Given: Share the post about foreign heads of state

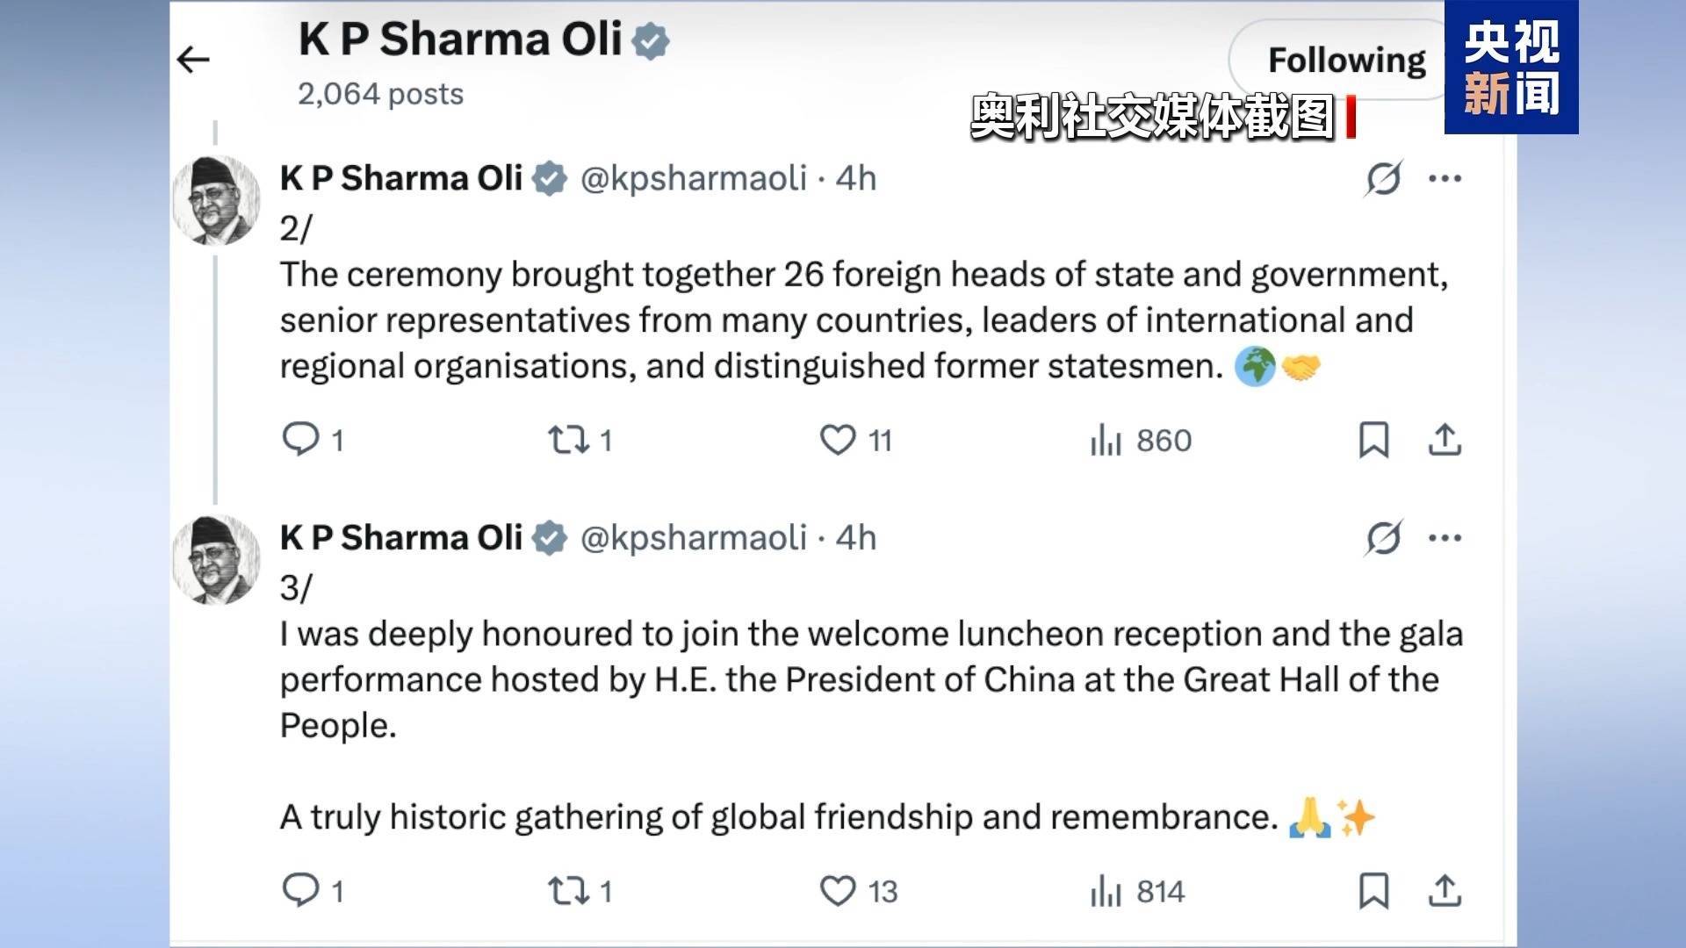Looking at the screenshot, I should tap(1445, 440).
